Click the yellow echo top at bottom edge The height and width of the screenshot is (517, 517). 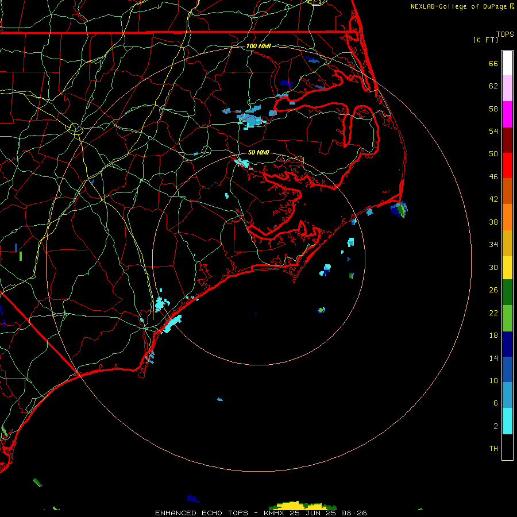click(303, 506)
